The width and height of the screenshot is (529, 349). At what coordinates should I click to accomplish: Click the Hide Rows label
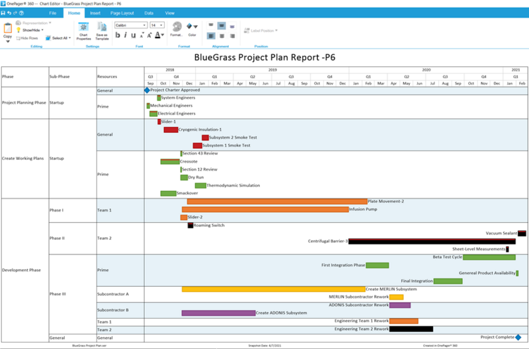point(29,38)
